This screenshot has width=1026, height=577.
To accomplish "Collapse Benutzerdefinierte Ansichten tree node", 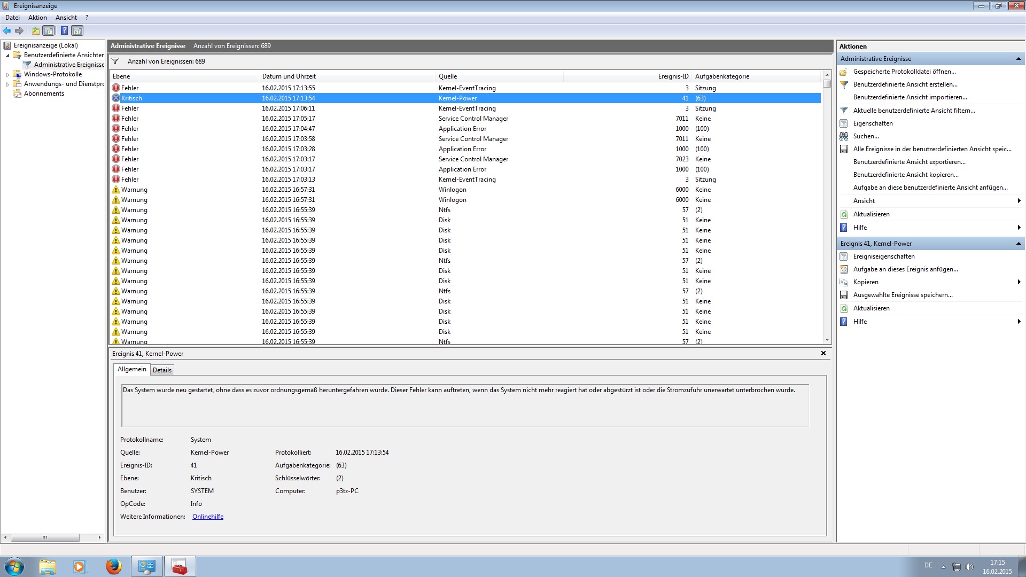I will [7, 56].
